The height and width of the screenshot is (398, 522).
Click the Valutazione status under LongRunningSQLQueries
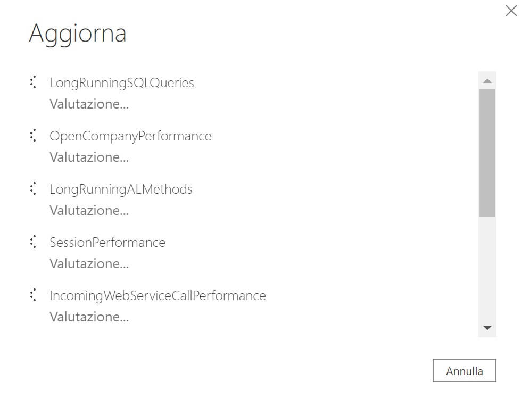click(89, 104)
